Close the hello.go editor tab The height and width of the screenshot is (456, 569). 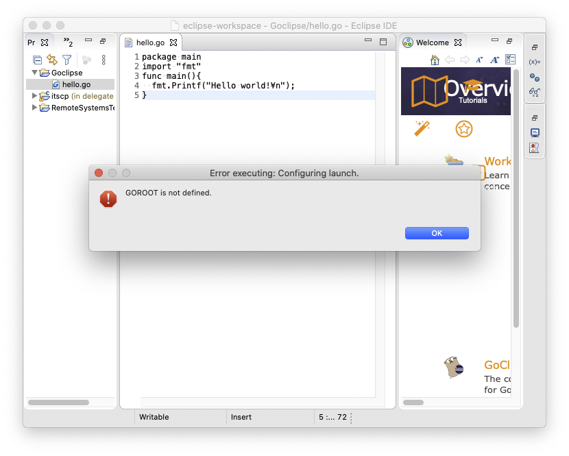173,43
